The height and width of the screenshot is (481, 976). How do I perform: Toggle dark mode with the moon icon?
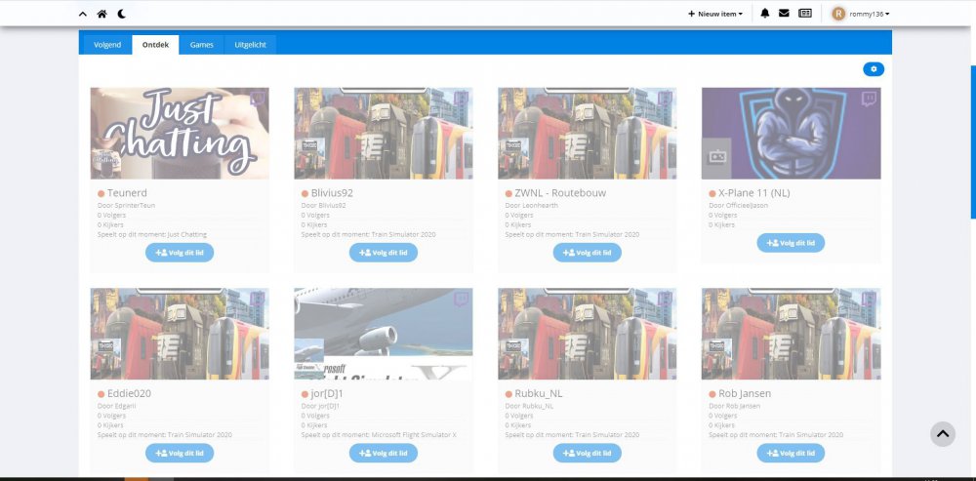121,14
